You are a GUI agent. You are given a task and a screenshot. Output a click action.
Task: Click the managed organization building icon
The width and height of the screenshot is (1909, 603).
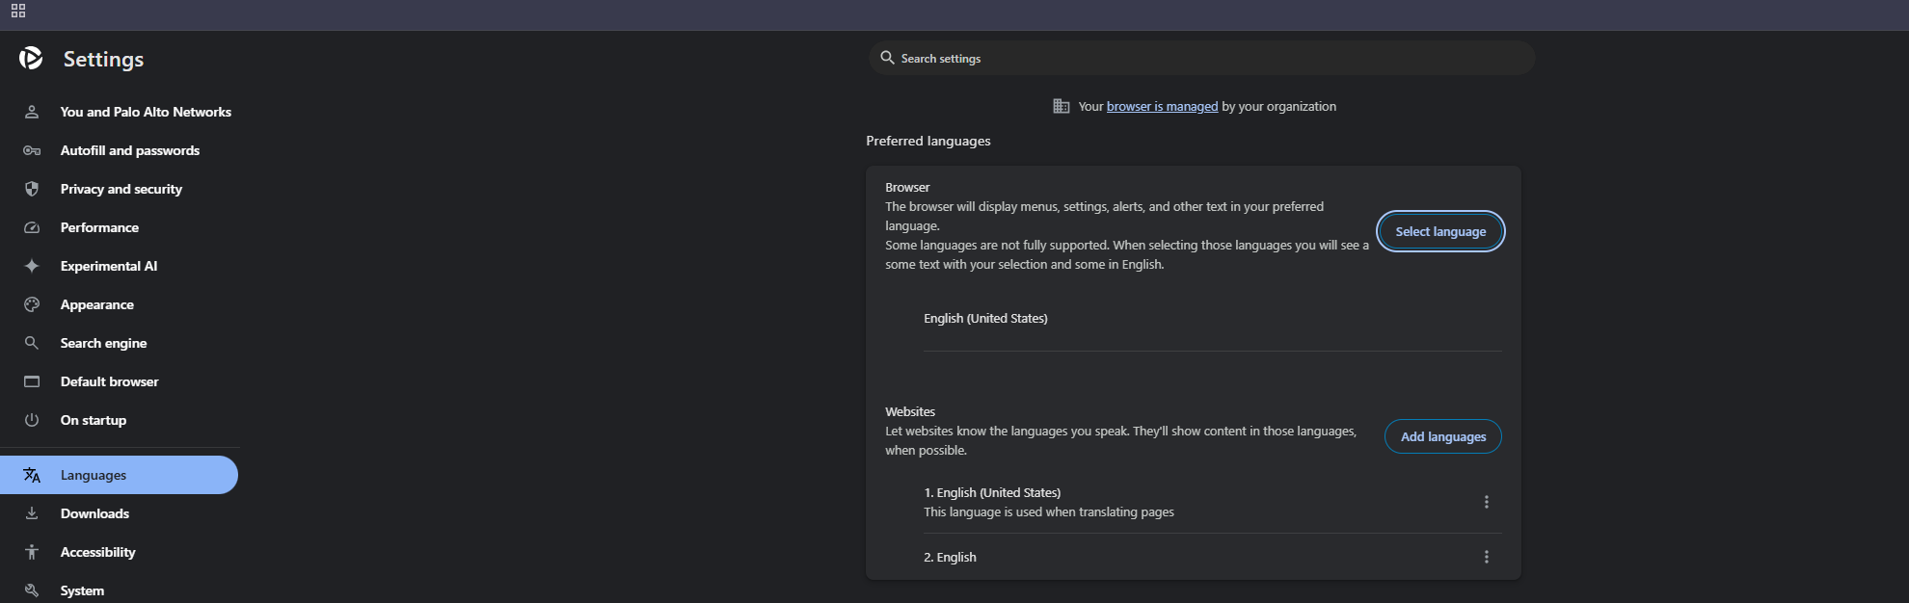click(x=1062, y=106)
